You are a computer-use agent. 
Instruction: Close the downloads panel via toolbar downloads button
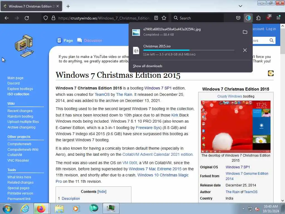click(248, 18)
